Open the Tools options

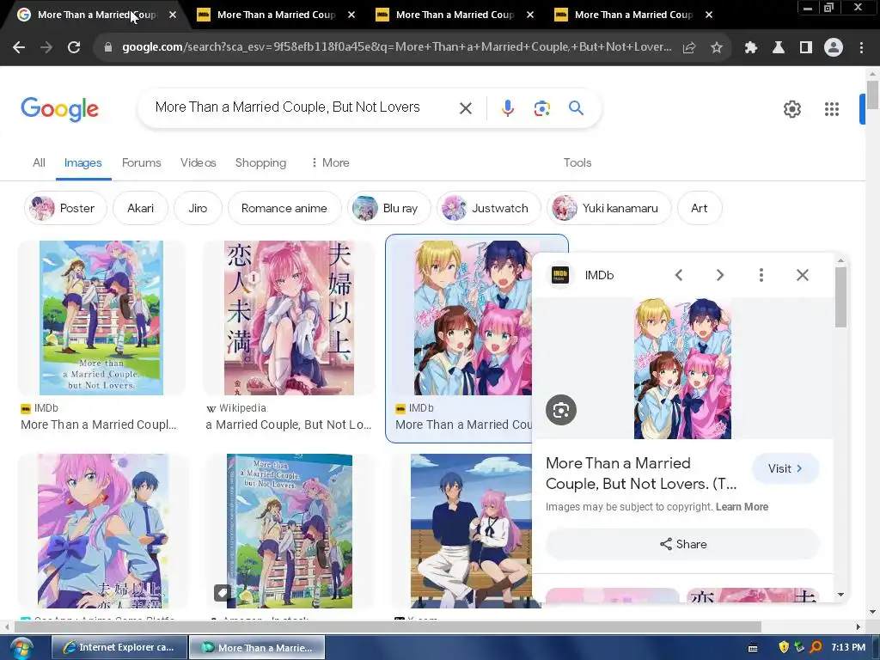click(x=577, y=162)
